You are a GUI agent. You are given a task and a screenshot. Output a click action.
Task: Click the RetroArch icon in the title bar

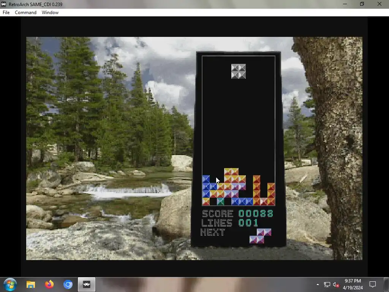pyautogui.click(x=4, y=4)
